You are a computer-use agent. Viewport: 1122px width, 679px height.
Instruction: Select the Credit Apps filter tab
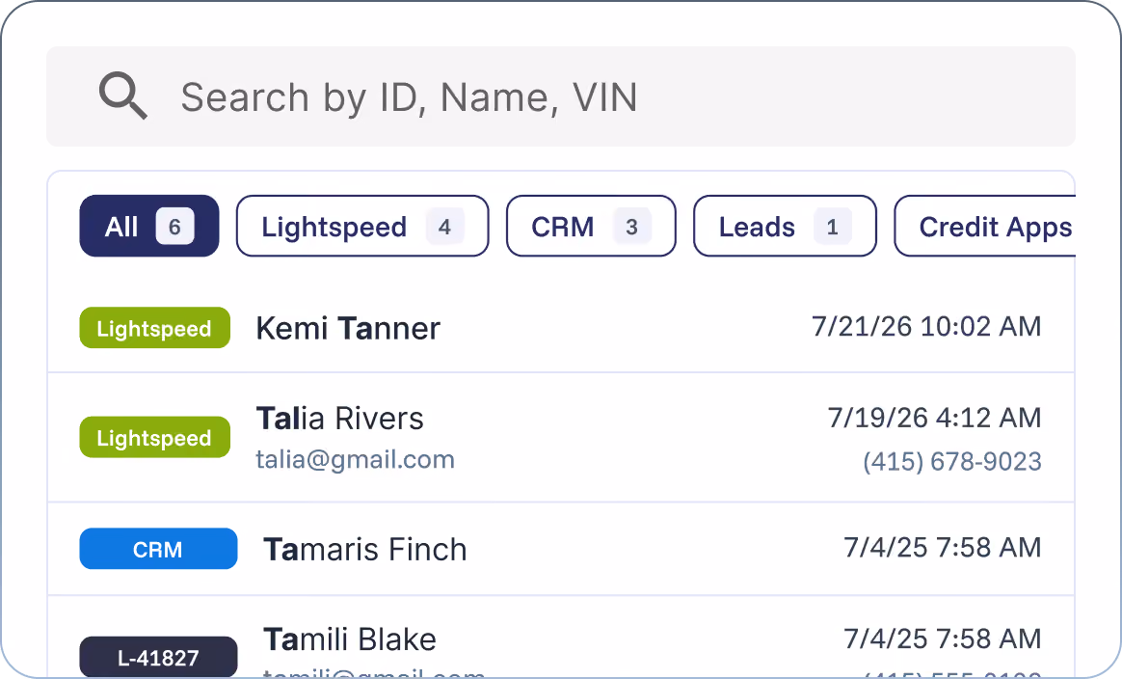coord(984,226)
